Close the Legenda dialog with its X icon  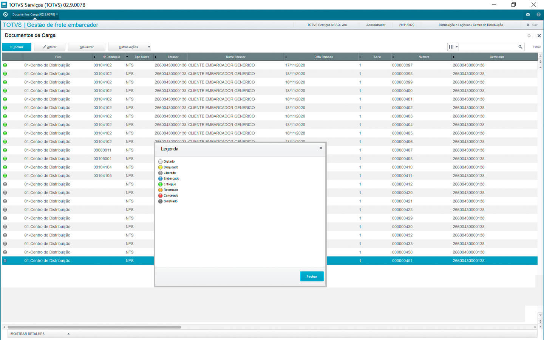point(321,148)
